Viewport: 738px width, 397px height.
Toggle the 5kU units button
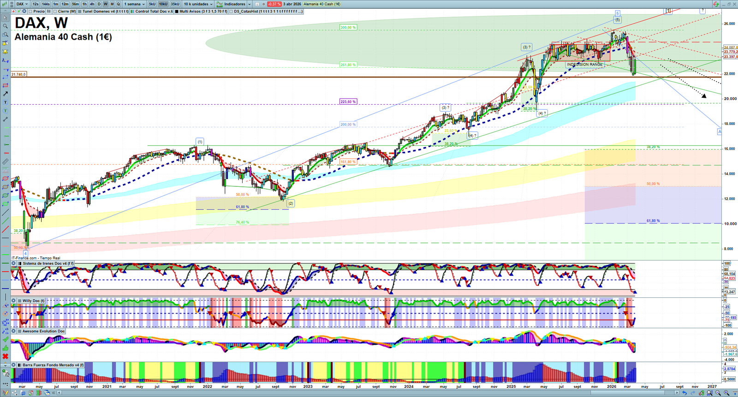pos(152,4)
